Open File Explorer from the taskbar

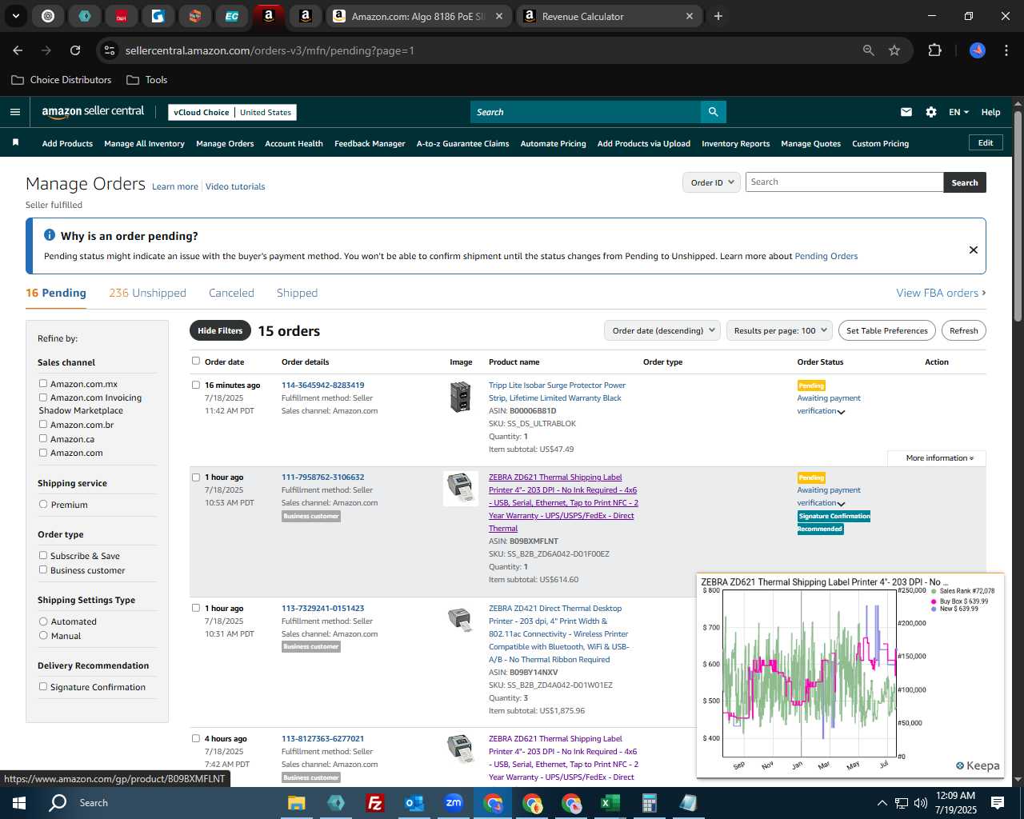(x=297, y=803)
